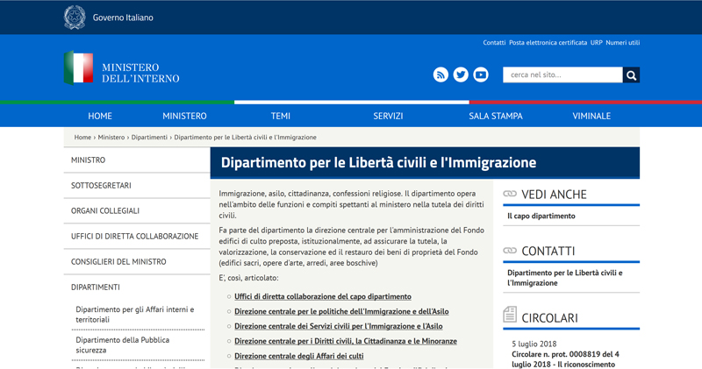Select the SALA STAMPA navigation item
Image resolution: width=702 pixels, height=369 pixels.
coord(496,116)
